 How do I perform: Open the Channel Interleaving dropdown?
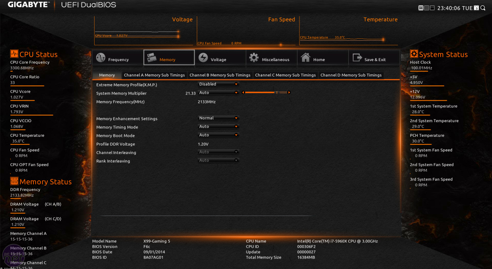click(x=218, y=152)
